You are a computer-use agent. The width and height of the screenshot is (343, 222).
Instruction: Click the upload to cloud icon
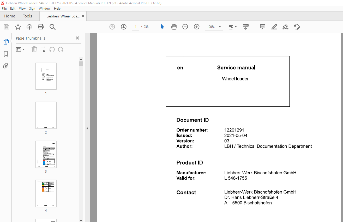[x=29, y=27]
